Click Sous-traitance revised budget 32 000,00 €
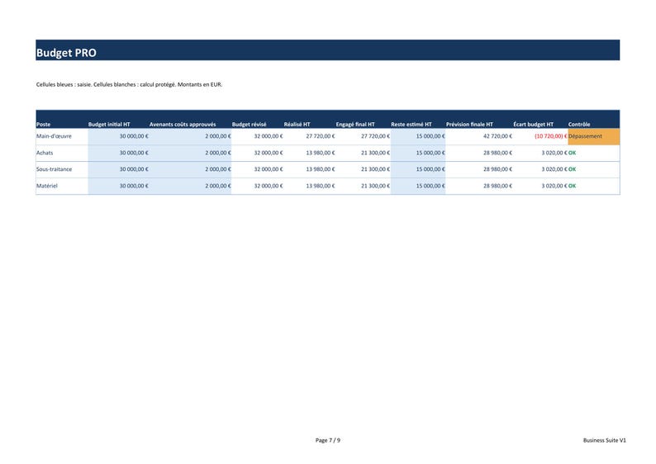This screenshot has width=656, height=464. [x=269, y=169]
